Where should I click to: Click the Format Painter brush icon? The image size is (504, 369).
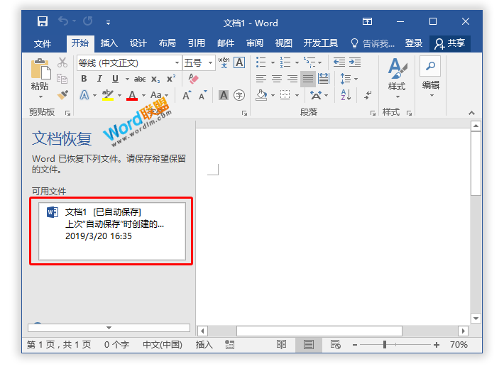(62, 95)
